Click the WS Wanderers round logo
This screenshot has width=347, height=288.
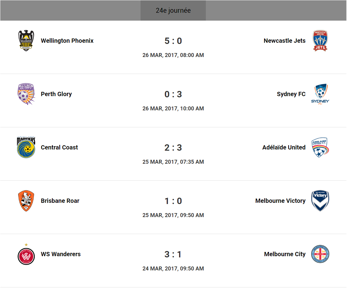pos(26,256)
